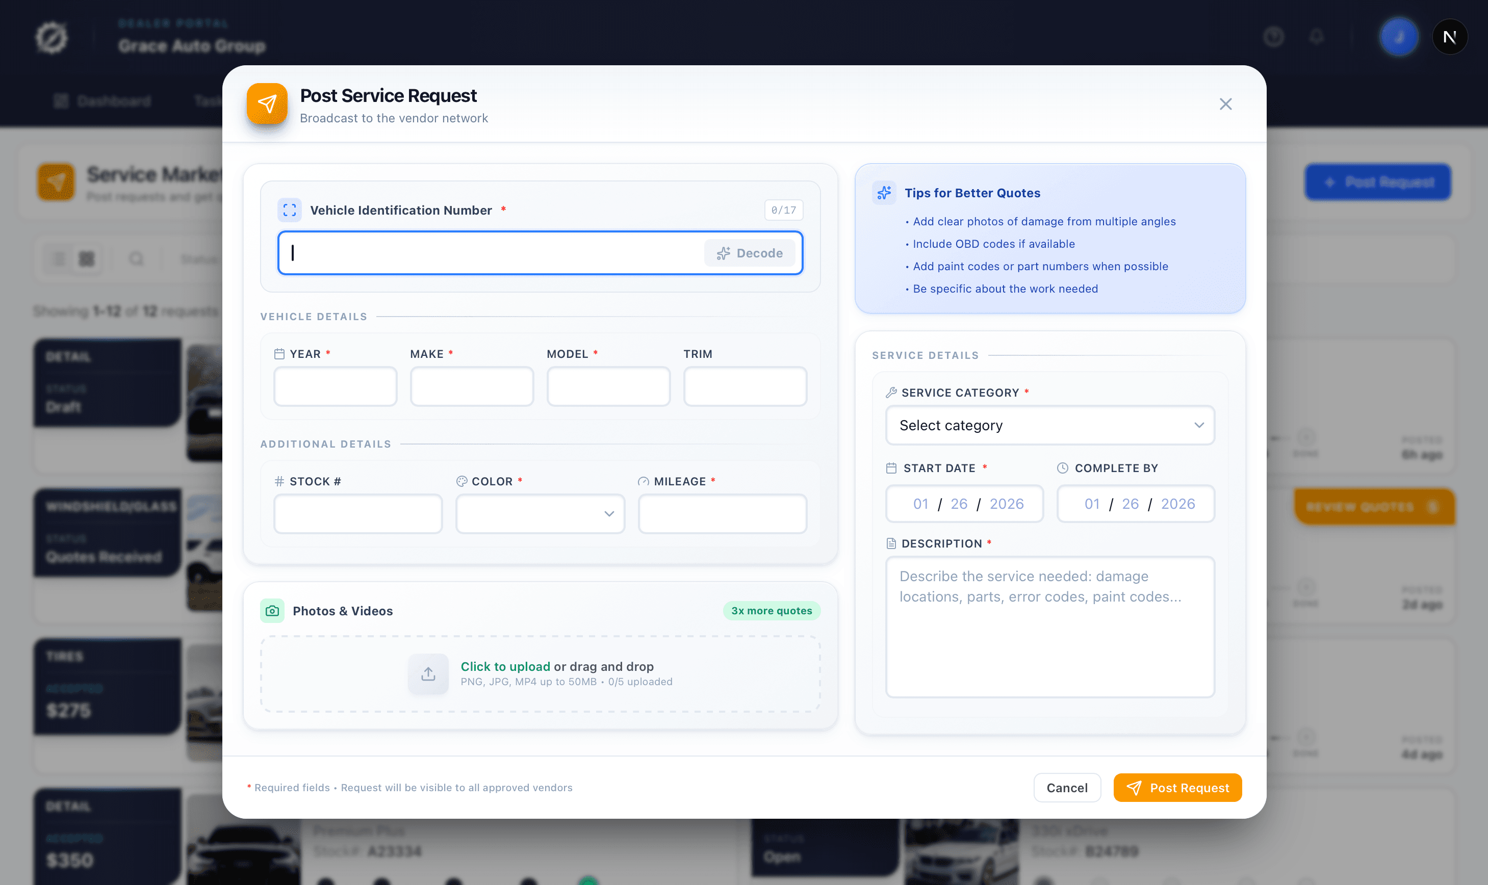Click the 'Click to upload' link
Viewport: 1488px width, 885px height.
(x=505, y=666)
